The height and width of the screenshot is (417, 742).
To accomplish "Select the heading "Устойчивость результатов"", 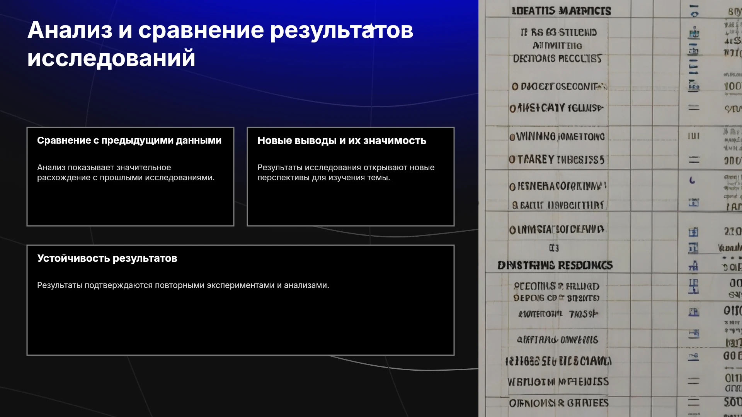I will (x=107, y=258).
